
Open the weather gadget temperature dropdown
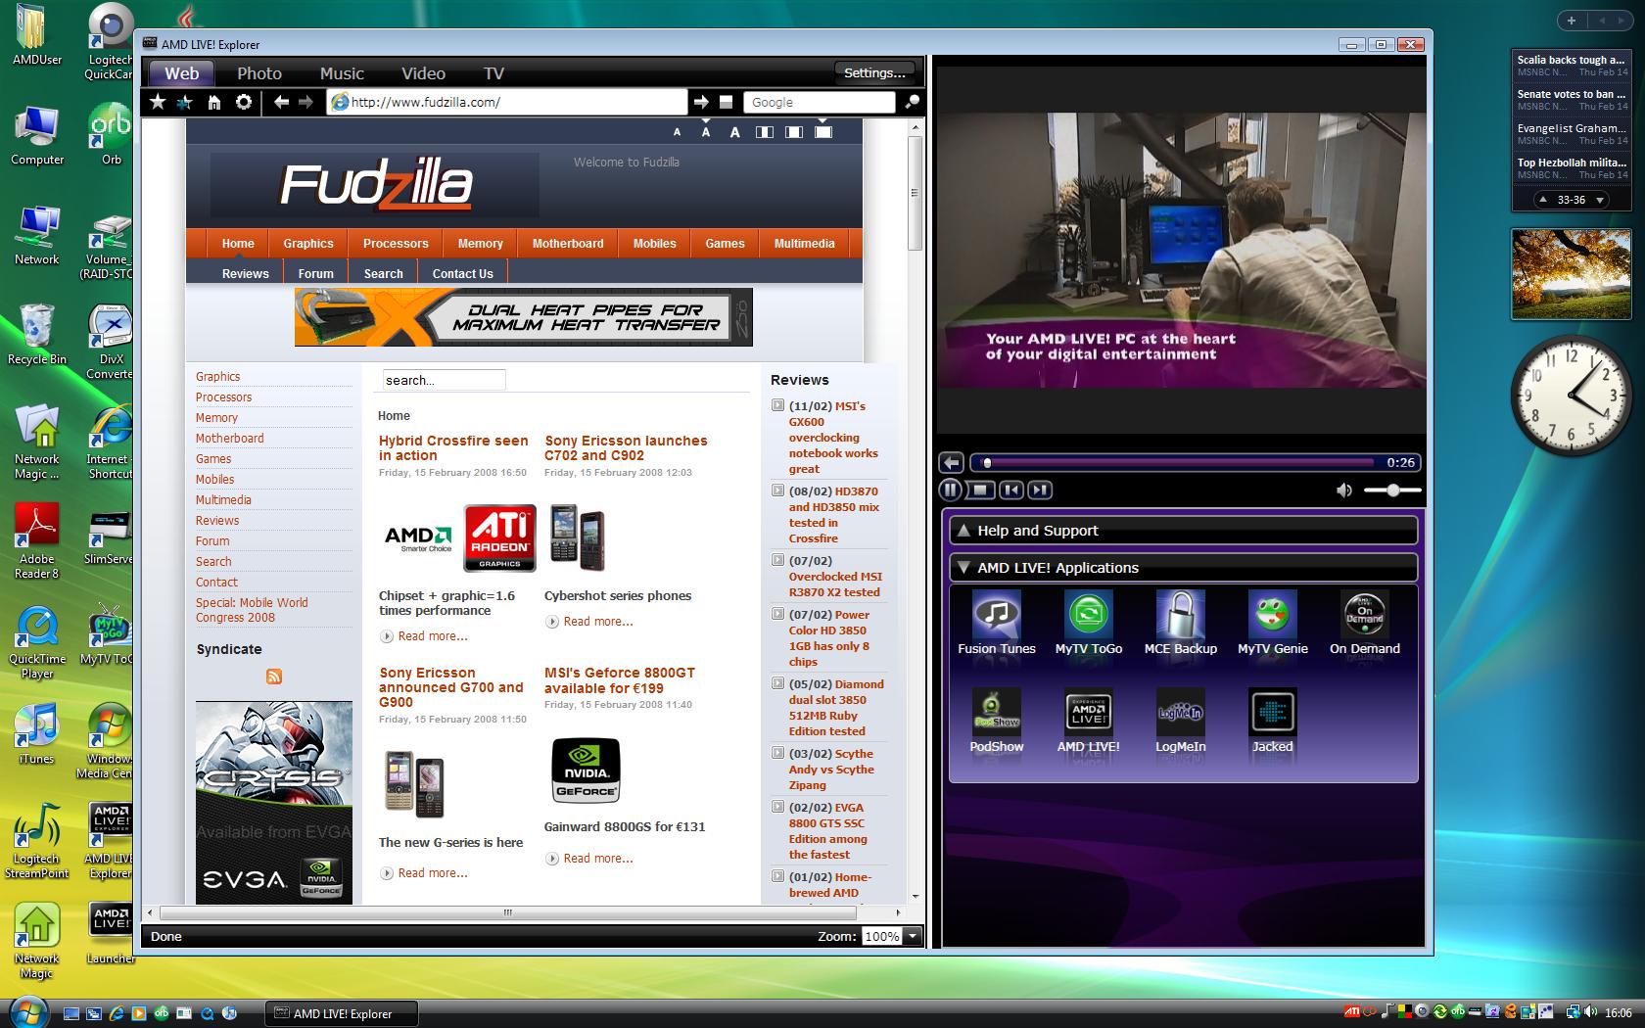pyautogui.click(x=1600, y=200)
